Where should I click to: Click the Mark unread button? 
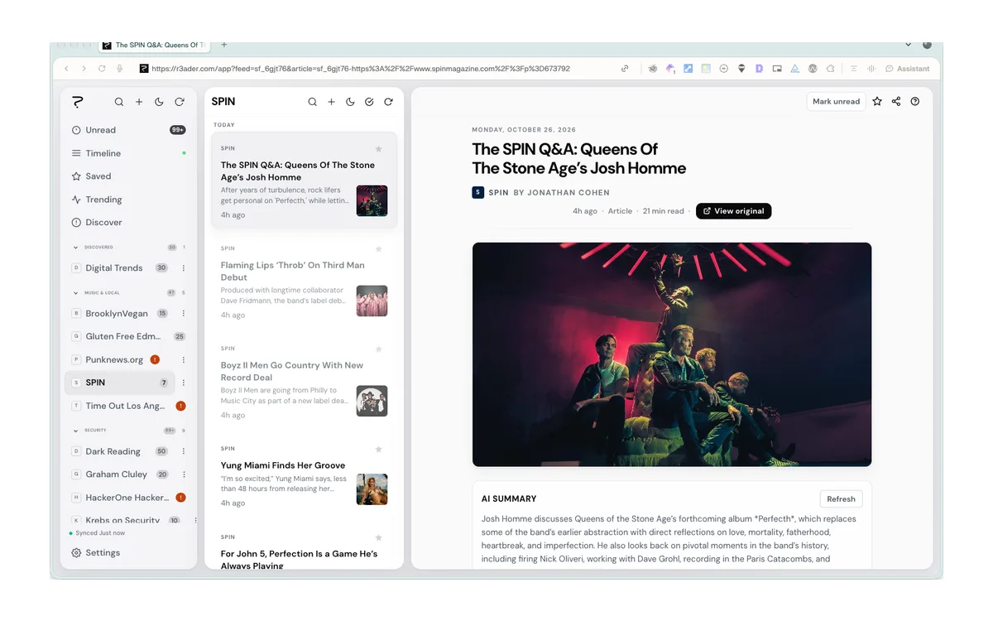[x=836, y=101]
